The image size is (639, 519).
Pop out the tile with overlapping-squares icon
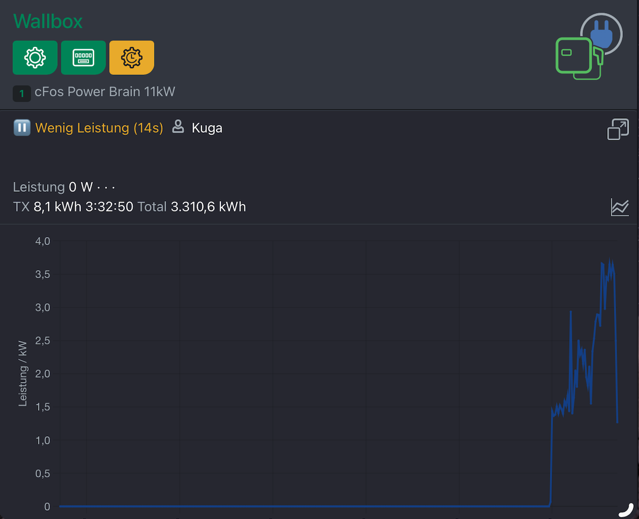coord(618,129)
